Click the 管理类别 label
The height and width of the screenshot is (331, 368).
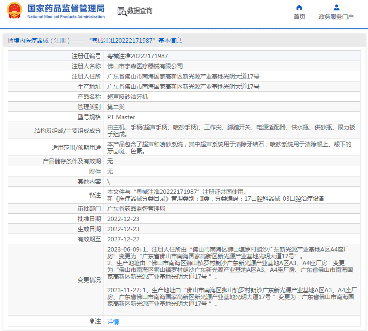coord(89,107)
